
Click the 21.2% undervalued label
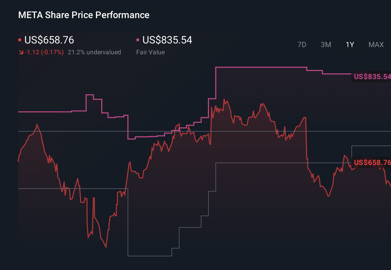95,52
